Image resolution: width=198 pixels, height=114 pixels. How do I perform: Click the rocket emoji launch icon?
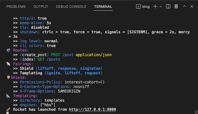coord(8,109)
